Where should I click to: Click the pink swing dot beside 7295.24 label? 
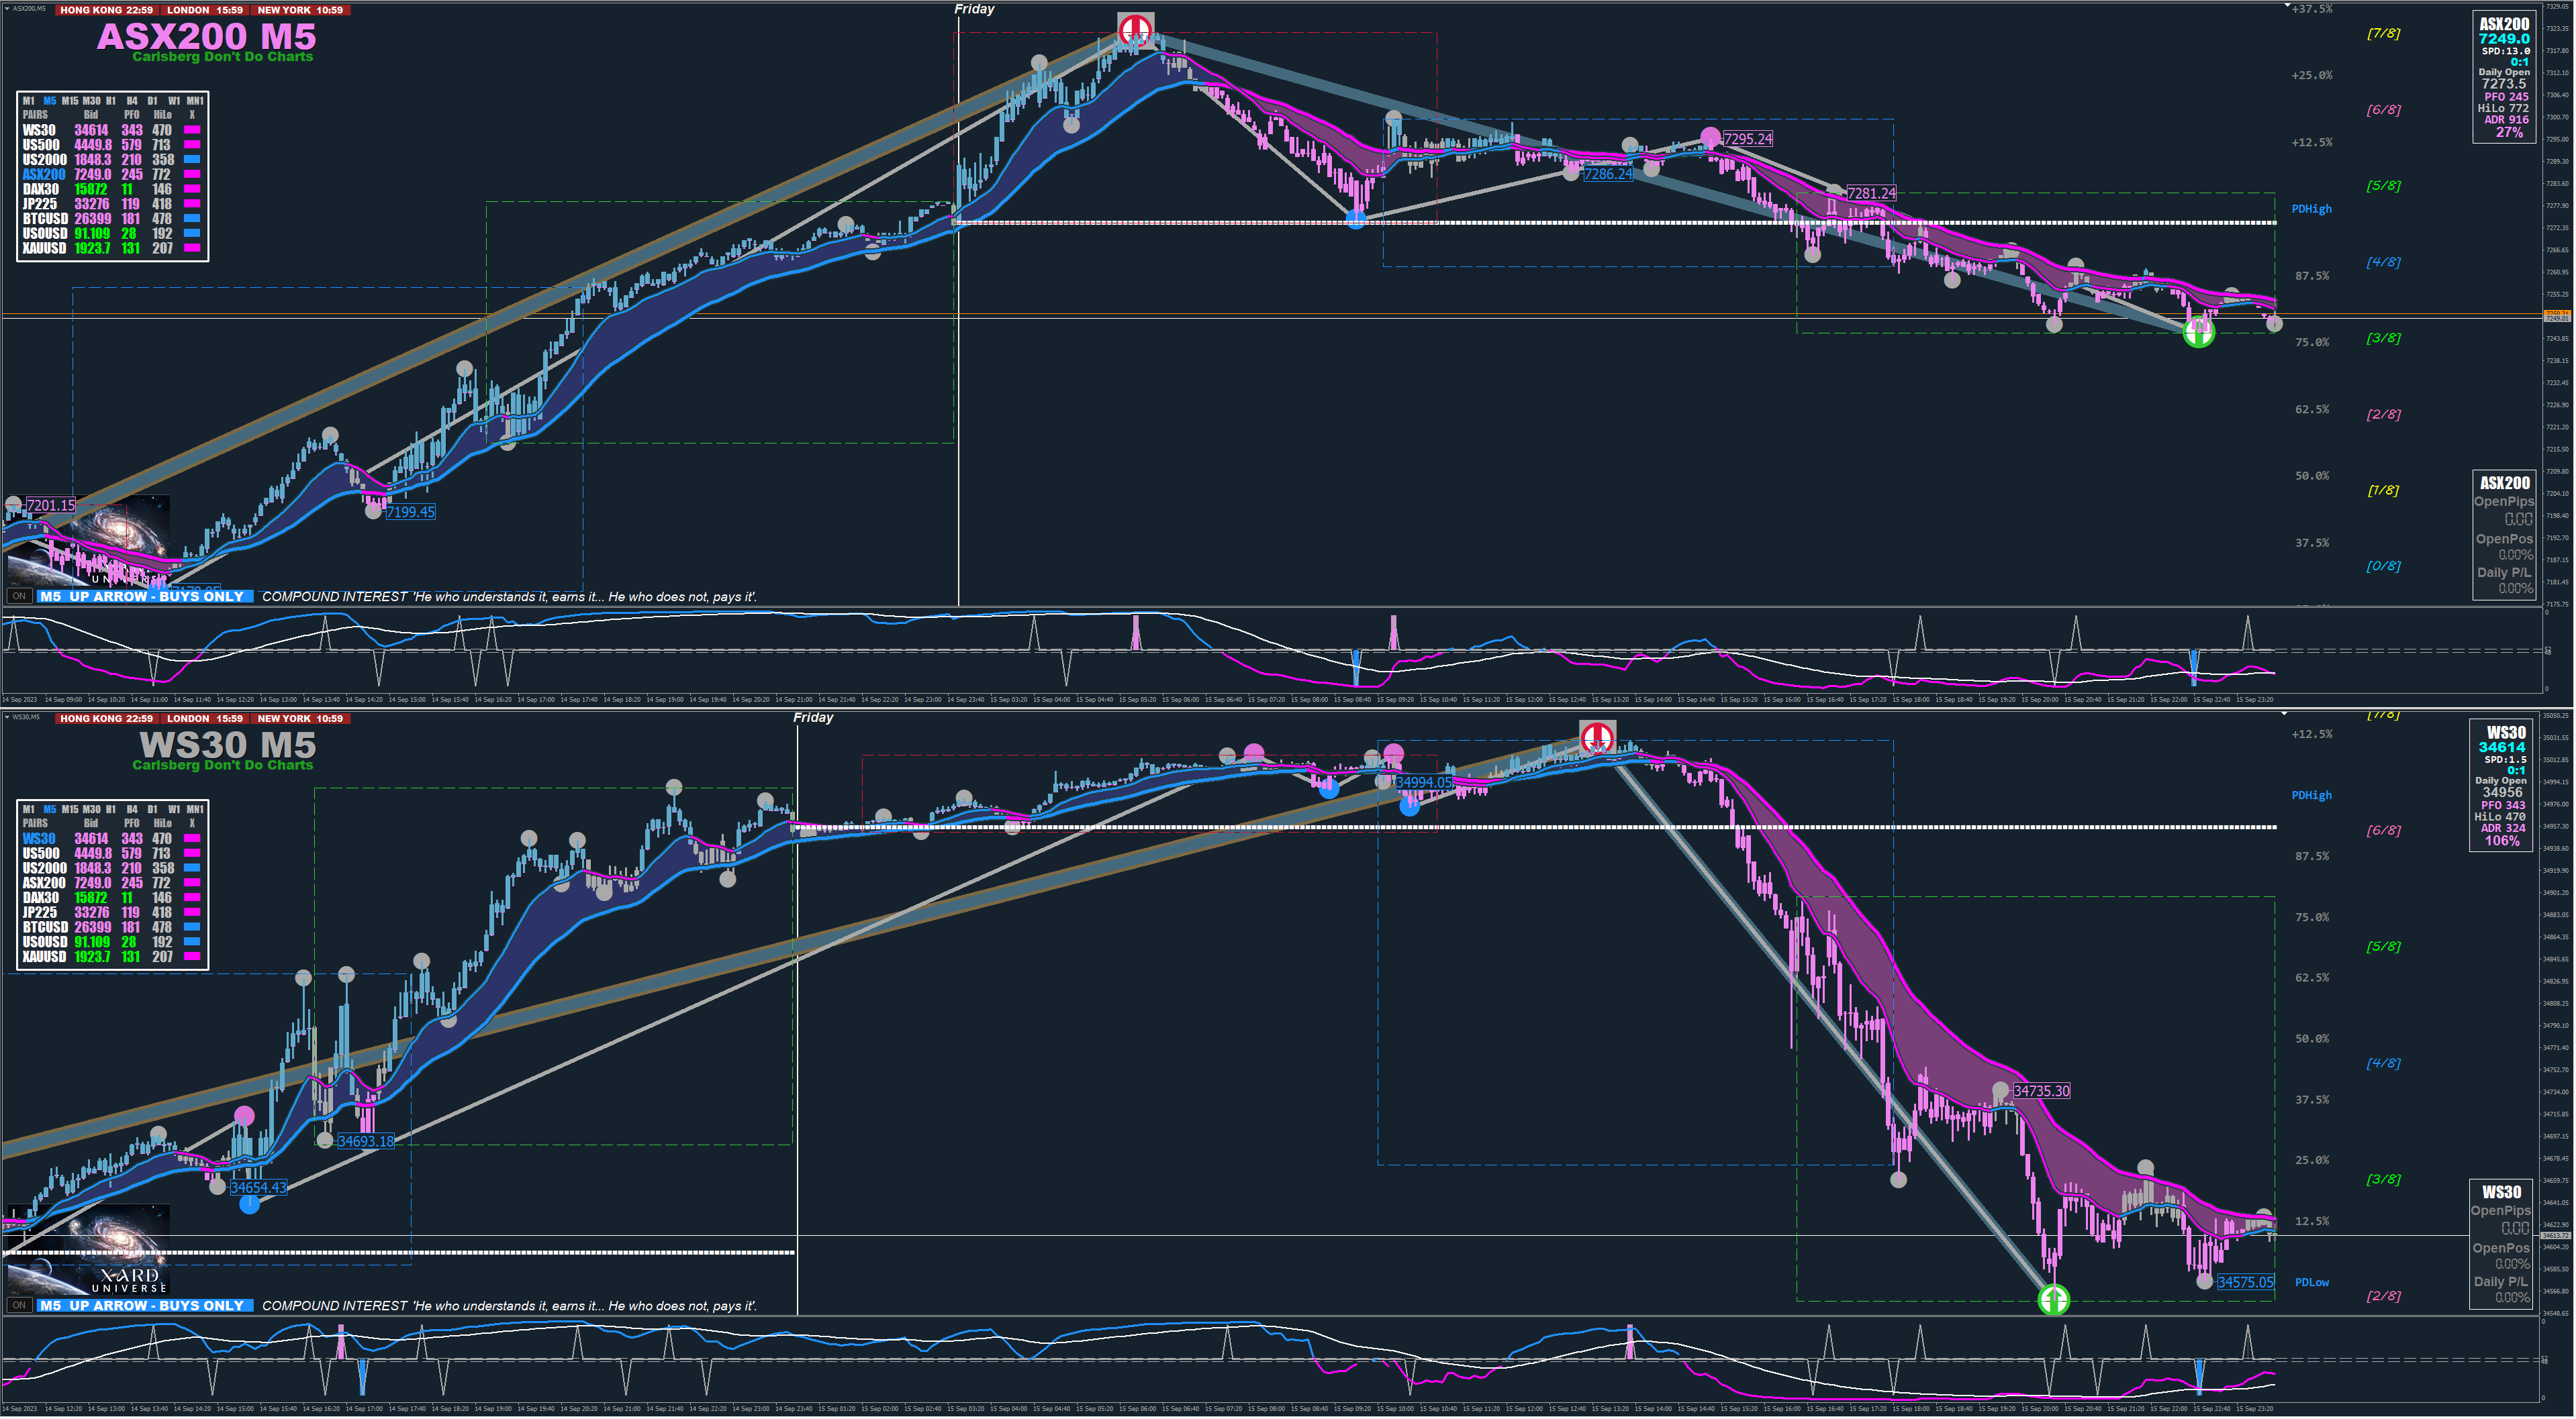pyautogui.click(x=1710, y=138)
